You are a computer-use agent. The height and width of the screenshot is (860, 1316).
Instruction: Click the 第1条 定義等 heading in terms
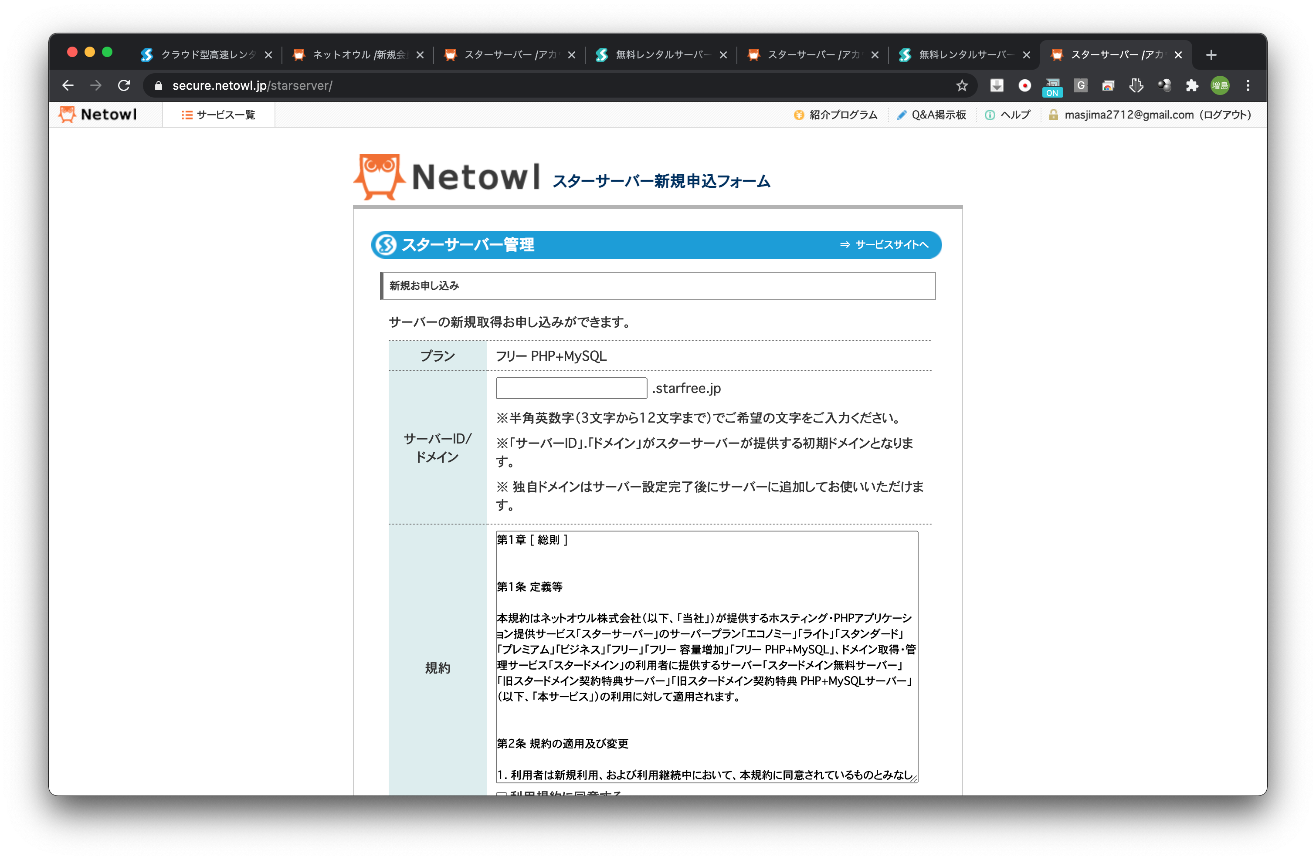(x=529, y=586)
